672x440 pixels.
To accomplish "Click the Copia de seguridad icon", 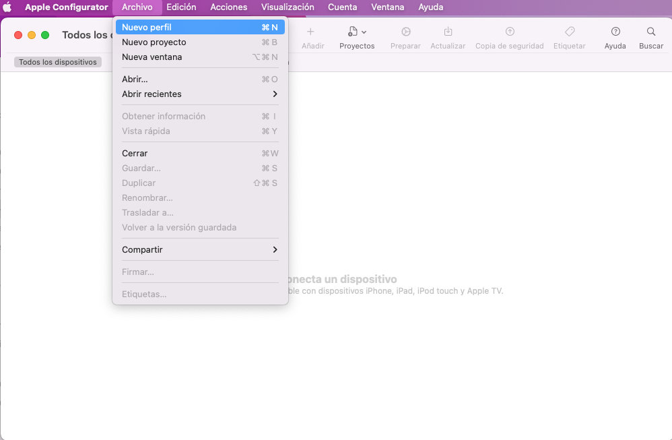I will click(509, 31).
